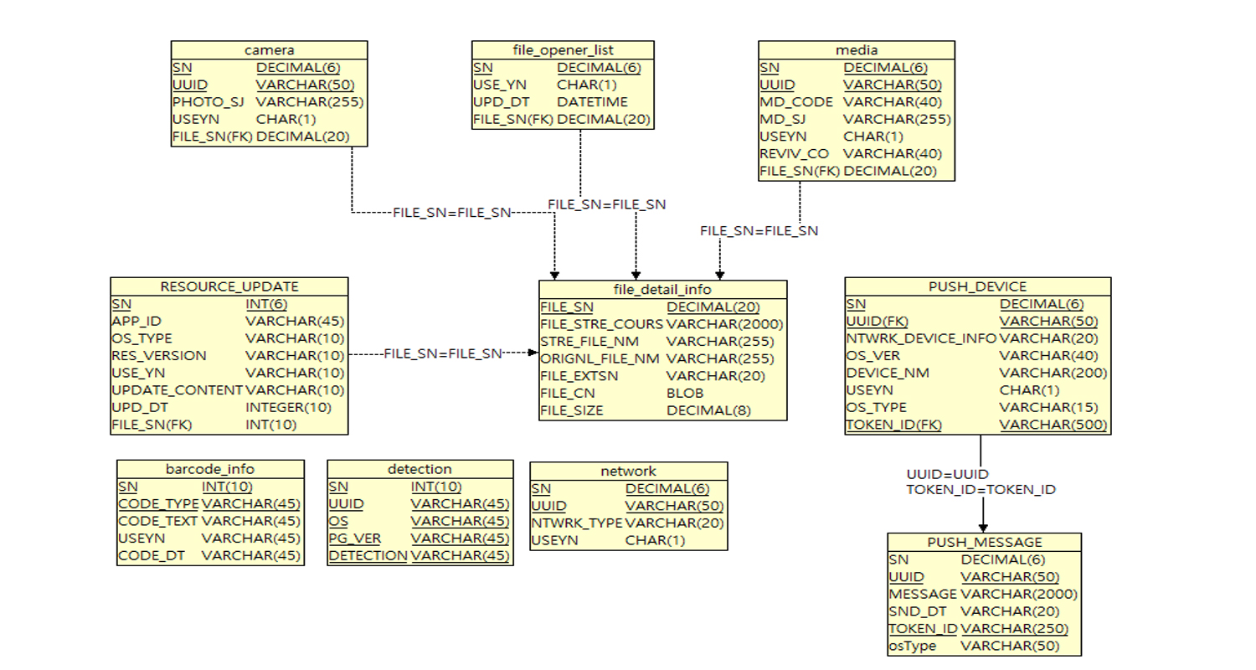Select the detection table header
The width and height of the screenshot is (1256, 670).
point(420,469)
